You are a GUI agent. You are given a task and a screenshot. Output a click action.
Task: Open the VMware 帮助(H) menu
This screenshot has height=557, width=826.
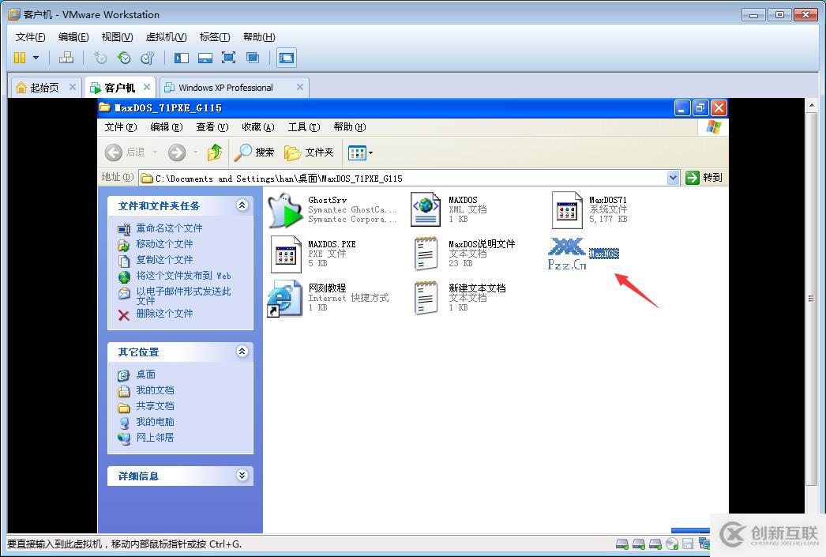[259, 37]
